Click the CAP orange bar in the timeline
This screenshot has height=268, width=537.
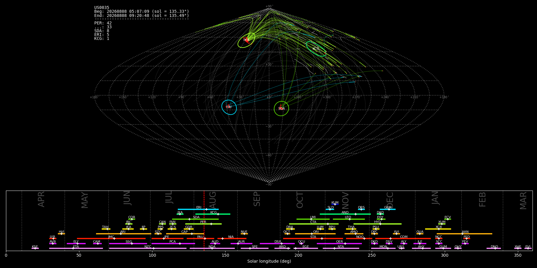point(185,234)
